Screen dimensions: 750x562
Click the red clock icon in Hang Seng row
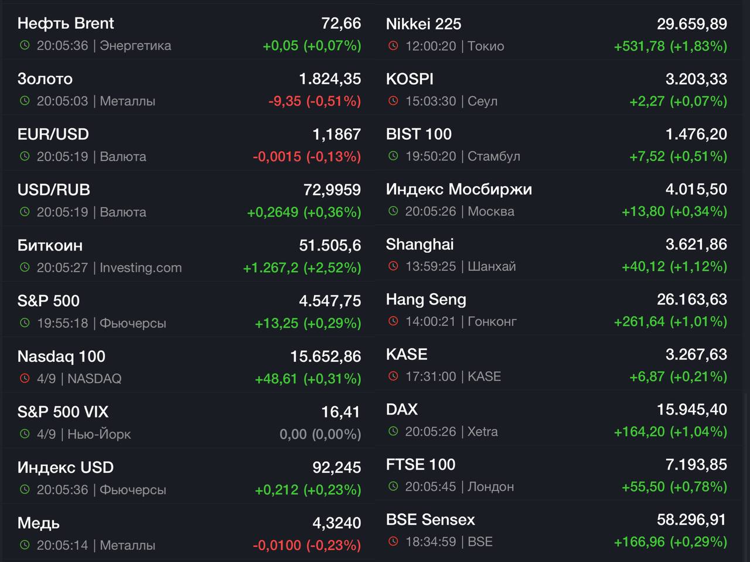coord(393,321)
